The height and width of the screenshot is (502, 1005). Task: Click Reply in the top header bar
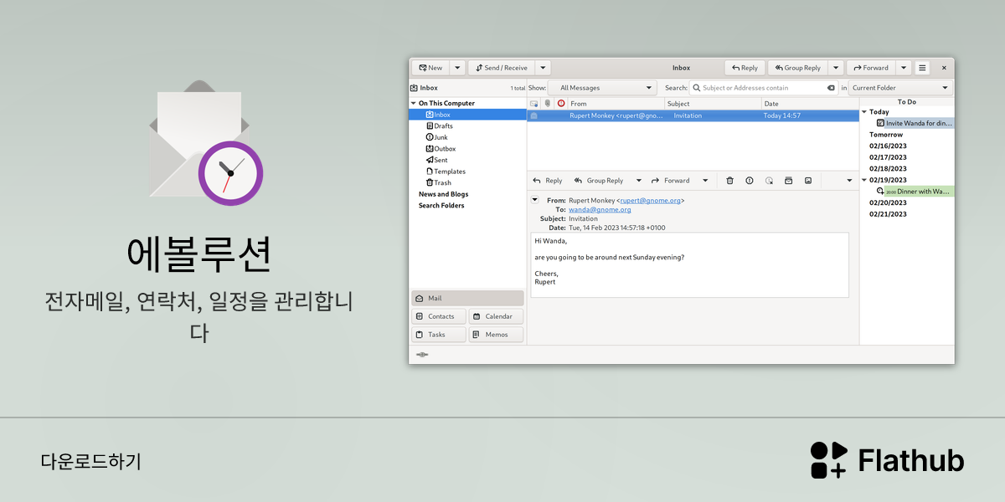[x=745, y=68]
